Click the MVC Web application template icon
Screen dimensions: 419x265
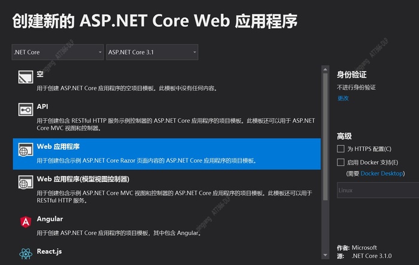tap(26, 182)
